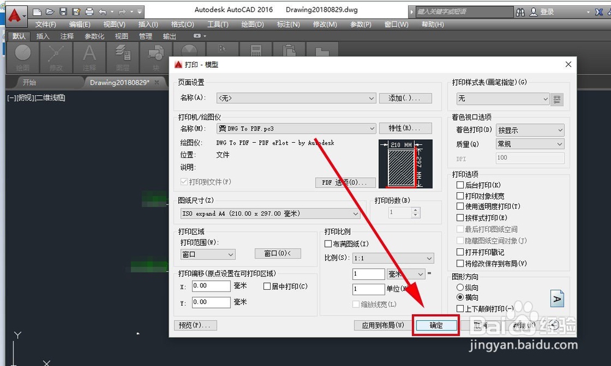Switch to the 输出 ribbon tab

(169, 36)
